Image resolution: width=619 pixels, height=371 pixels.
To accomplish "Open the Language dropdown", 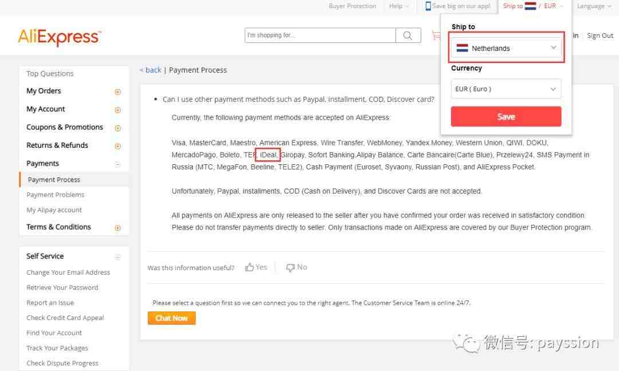I will click(x=594, y=6).
